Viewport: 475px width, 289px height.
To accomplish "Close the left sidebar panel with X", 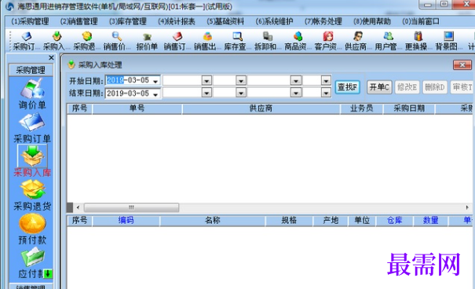I will pyautogui.click(x=51, y=57).
